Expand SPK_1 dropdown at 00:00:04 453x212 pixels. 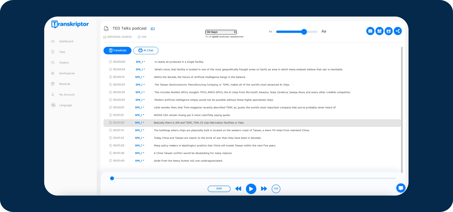tap(140, 69)
